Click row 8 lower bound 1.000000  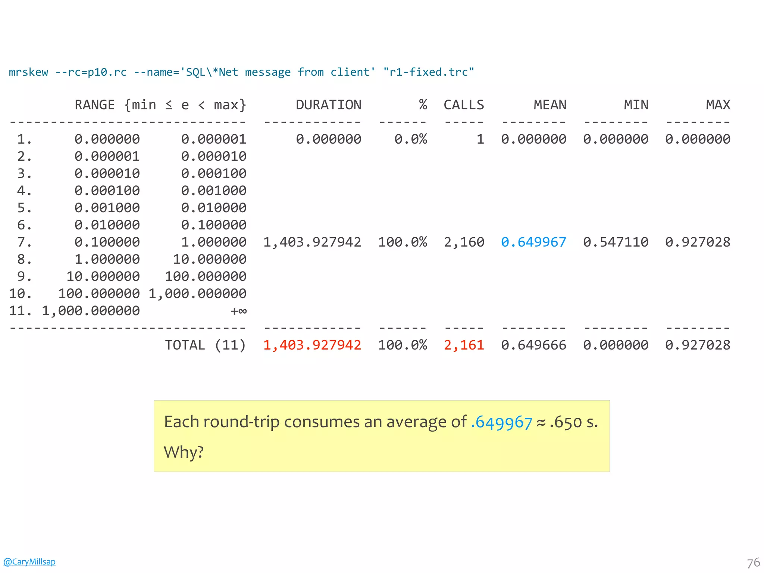pyautogui.click(x=107, y=259)
